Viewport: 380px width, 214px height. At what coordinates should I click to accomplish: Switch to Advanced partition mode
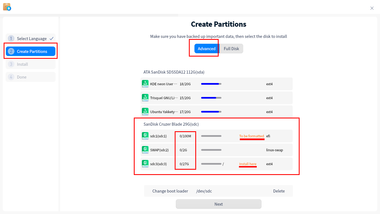(x=206, y=48)
